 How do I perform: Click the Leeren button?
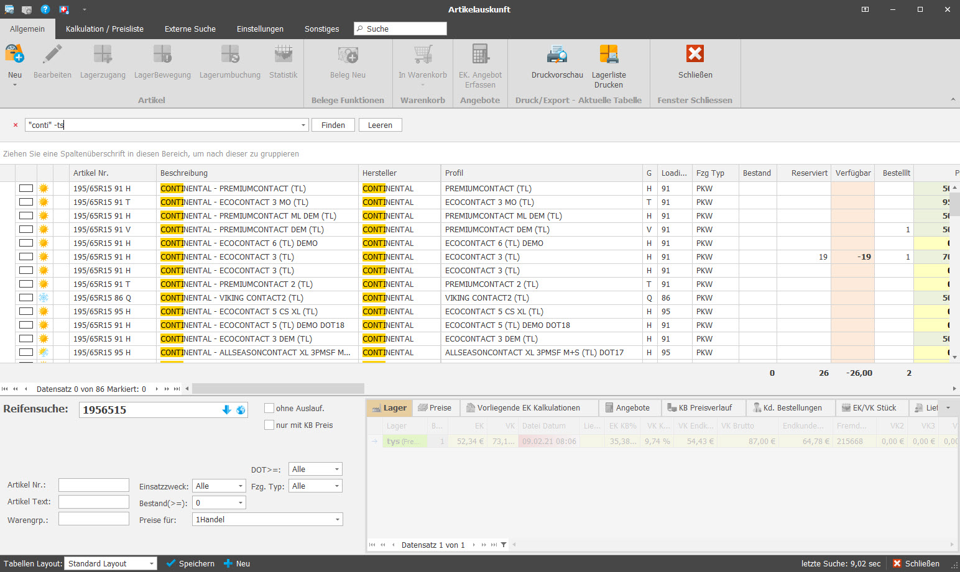click(380, 125)
